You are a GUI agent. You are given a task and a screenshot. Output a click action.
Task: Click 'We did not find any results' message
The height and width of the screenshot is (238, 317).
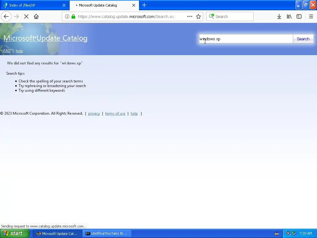point(45,63)
